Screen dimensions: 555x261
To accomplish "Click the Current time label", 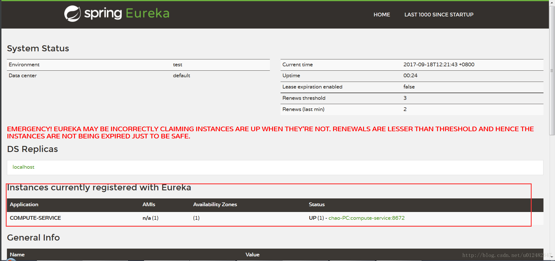I will (x=298, y=65).
